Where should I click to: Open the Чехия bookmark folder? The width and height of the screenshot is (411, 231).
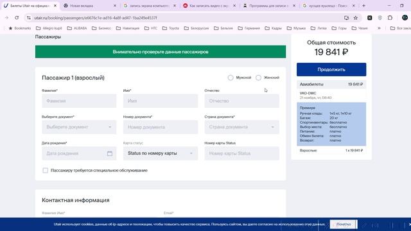(360, 28)
